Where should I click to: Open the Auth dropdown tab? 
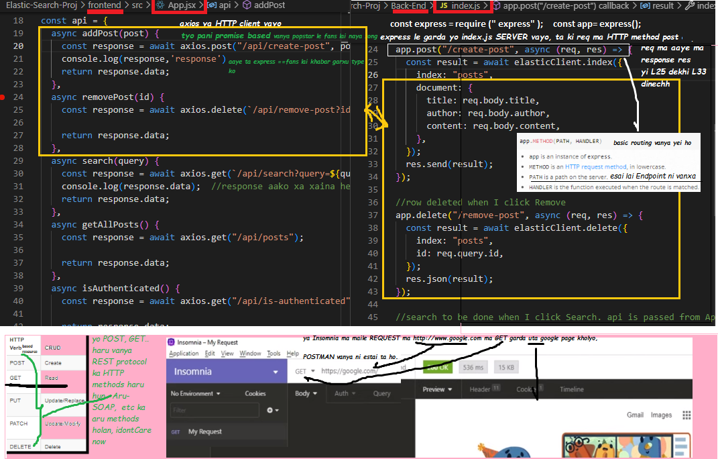tap(345, 393)
